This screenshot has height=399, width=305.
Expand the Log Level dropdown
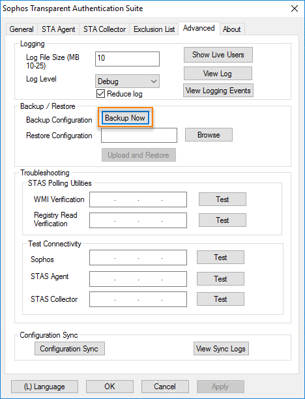pyautogui.click(x=127, y=81)
